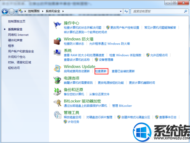Open 用户帐户和家庭安全 category
This screenshot has width=190, height=143.
click(21, 51)
